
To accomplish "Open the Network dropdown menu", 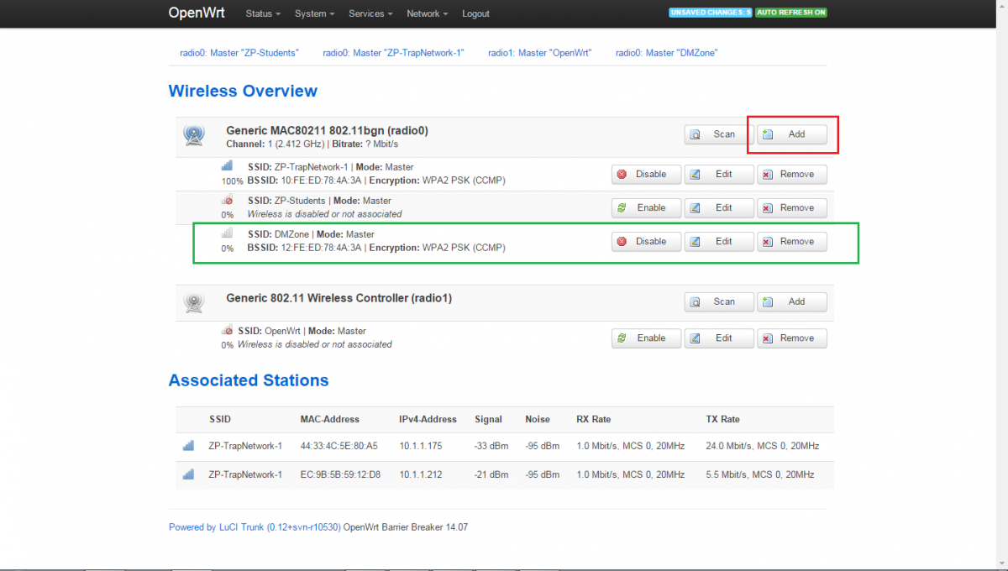I will click(x=427, y=13).
